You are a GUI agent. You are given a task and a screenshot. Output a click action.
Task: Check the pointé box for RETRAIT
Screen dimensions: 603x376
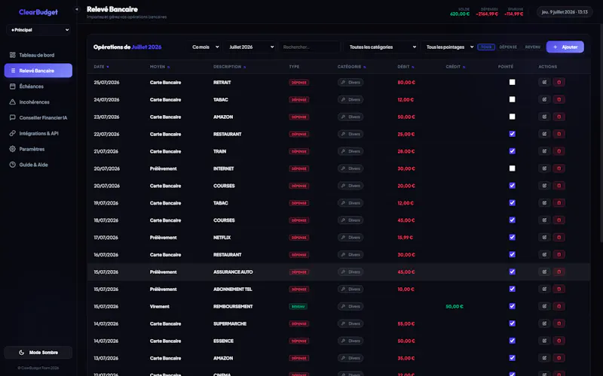513,82
